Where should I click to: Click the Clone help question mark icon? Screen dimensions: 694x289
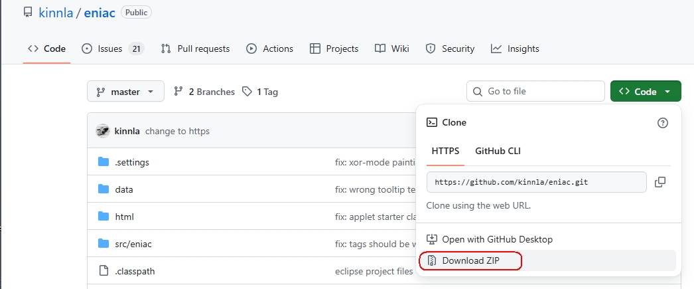[661, 122]
